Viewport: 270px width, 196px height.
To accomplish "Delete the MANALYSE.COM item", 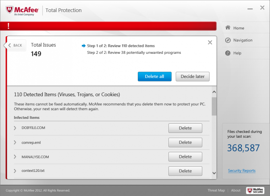I will pyautogui.click(x=185, y=157).
